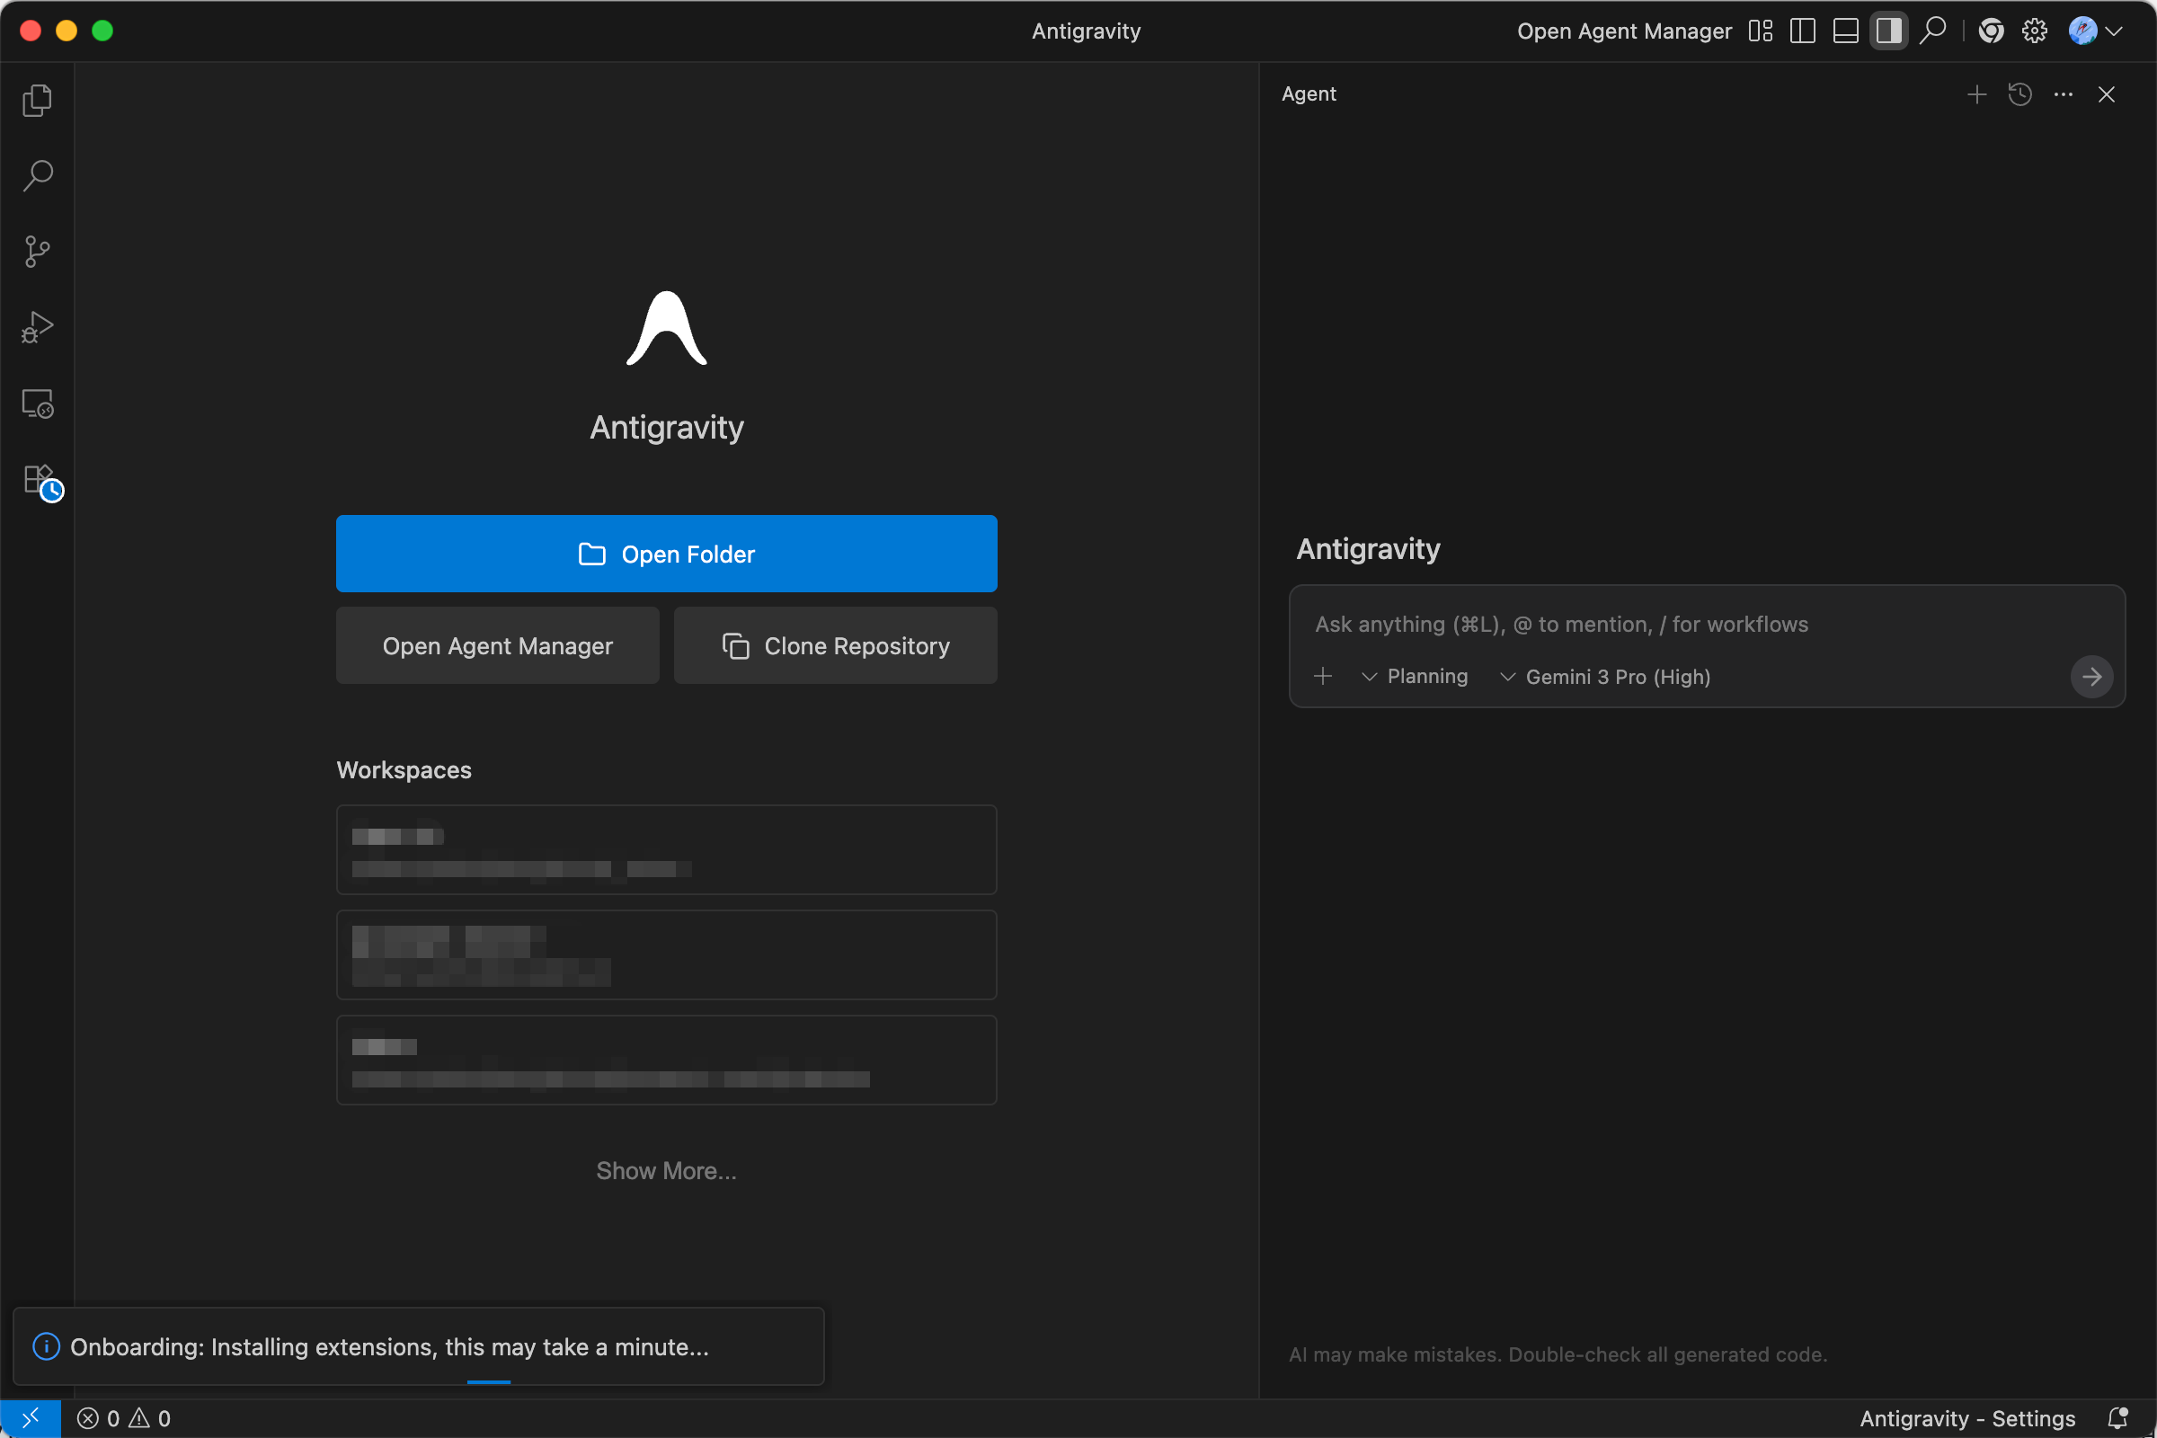Image resolution: width=2157 pixels, height=1438 pixels.
Task: Open the settings gear in title bar
Action: pos(2034,31)
